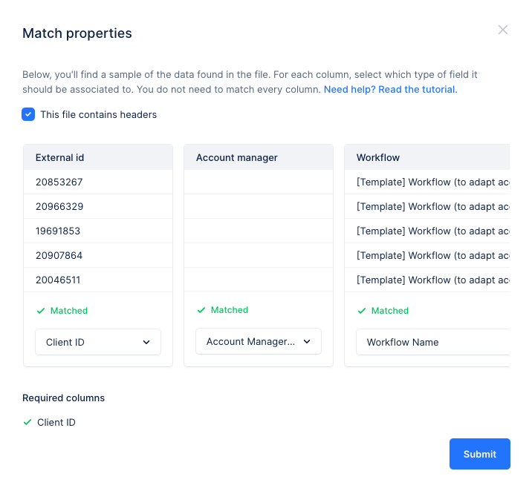Open the 'Need help? Read the tutorial' link
The height and width of the screenshot is (491, 532).
coord(390,89)
